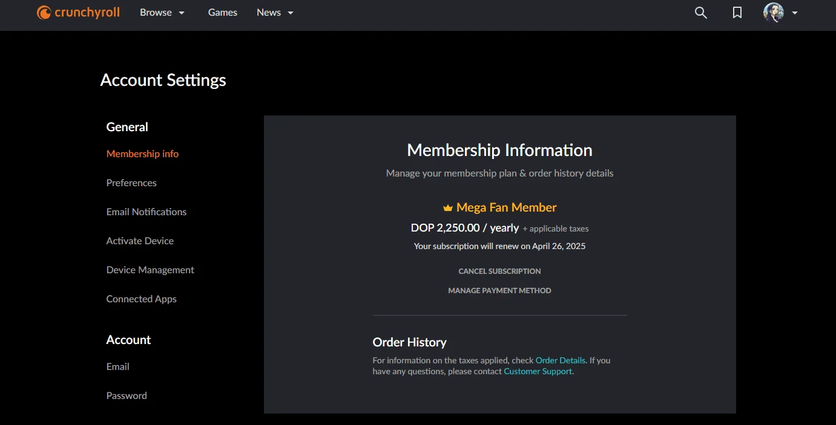This screenshot has height=425, width=836.
Task: Open the account menu arrow beside avatar
Action: [795, 13]
